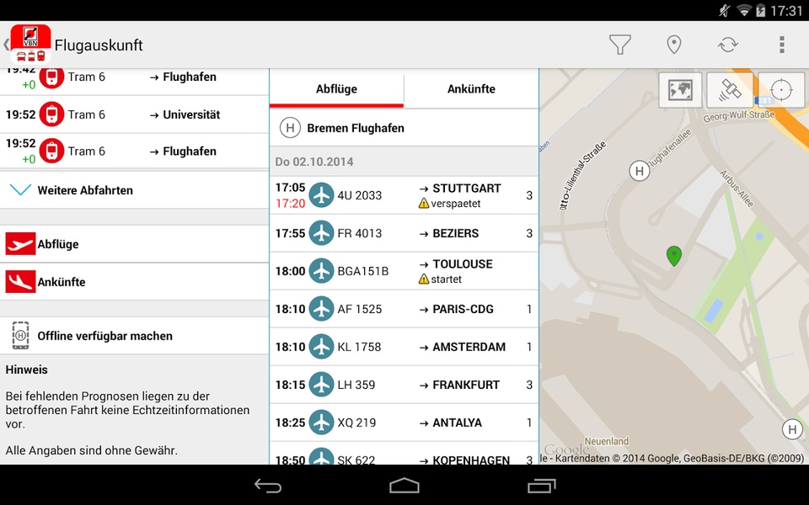
Task: Tap the VBN app logo icon
Action: (30, 45)
